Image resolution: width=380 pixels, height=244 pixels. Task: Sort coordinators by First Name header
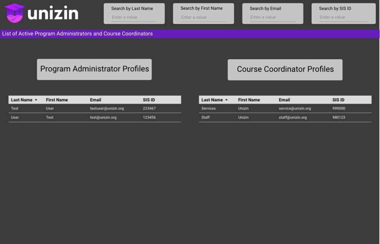click(x=249, y=100)
